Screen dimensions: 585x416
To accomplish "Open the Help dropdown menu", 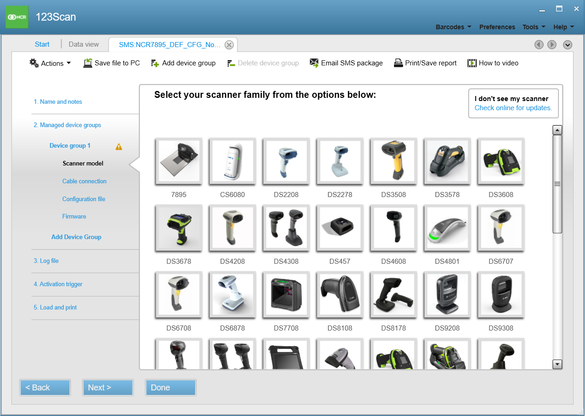I will pyautogui.click(x=564, y=27).
